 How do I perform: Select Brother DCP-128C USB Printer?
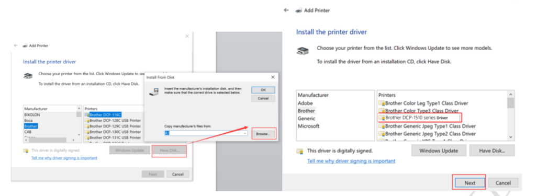click(115, 121)
